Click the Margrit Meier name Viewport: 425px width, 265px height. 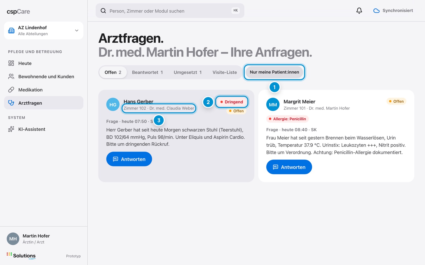point(299,101)
